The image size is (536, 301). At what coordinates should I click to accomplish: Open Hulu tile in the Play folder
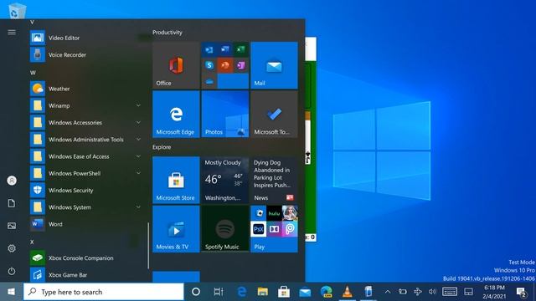point(274,213)
